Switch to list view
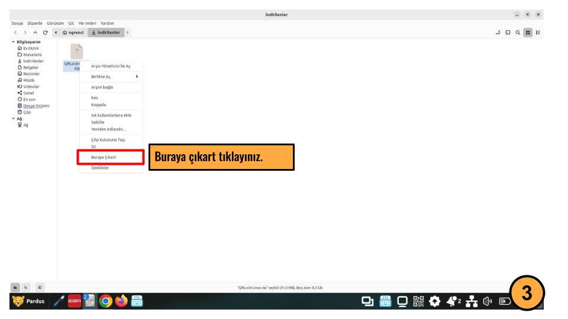Screen dimensions: 568x319 pyautogui.click(x=538, y=32)
